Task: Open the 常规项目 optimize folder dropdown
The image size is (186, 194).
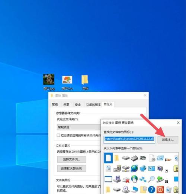Action: [x=79, y=127]
